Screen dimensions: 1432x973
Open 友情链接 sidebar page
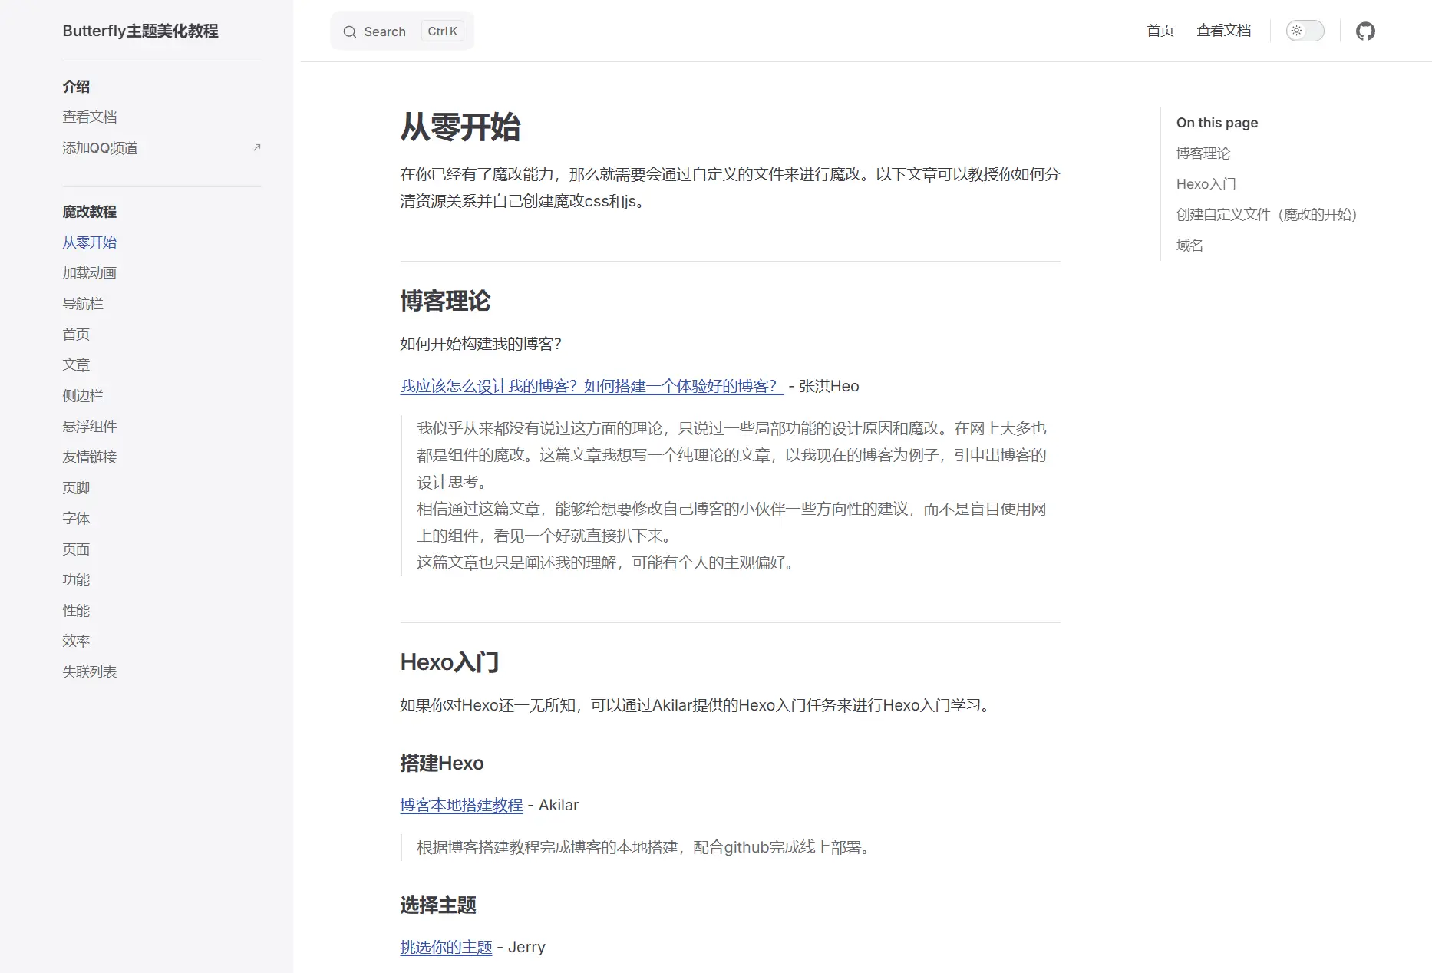coord(90,457)
